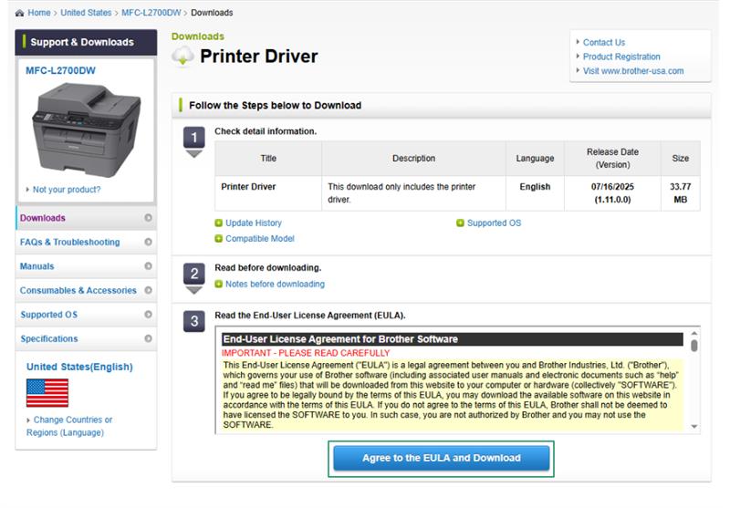The height and width of the screenshot is (508, 730).
Task: Open Manuals sidebar item
Action: coord(86,266)
